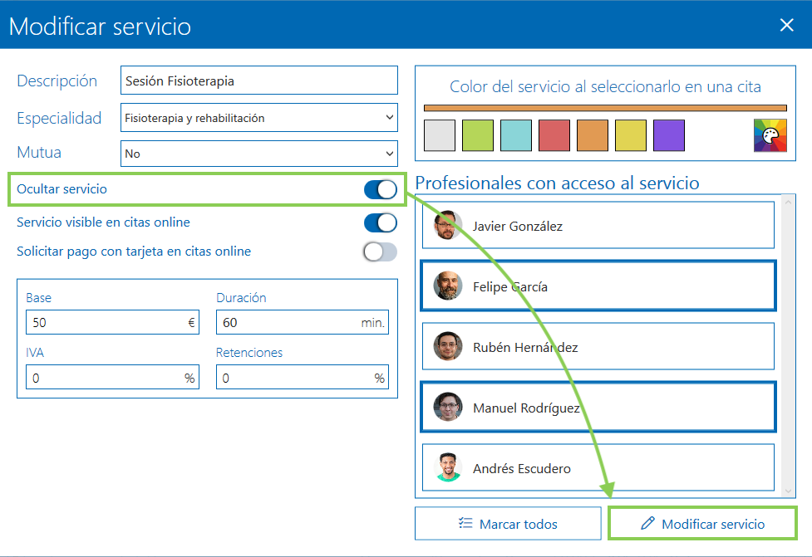Click Andrés Escudero's avatar photo
Screen dimensions: 812x557
(x=448, y=468)
